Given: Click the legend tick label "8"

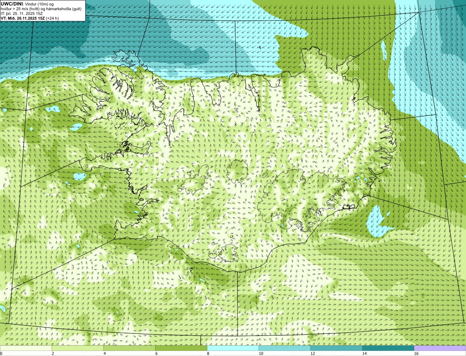Looking at the screenshot, I should point(208,353).
